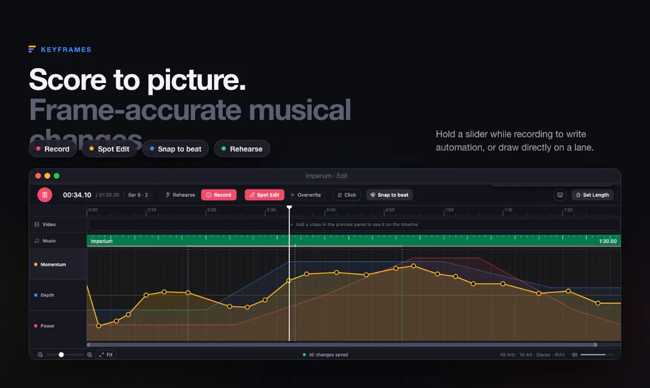650x388 pixels.
Task: Toggle the Click metronome button
Action: click(347, 195)
